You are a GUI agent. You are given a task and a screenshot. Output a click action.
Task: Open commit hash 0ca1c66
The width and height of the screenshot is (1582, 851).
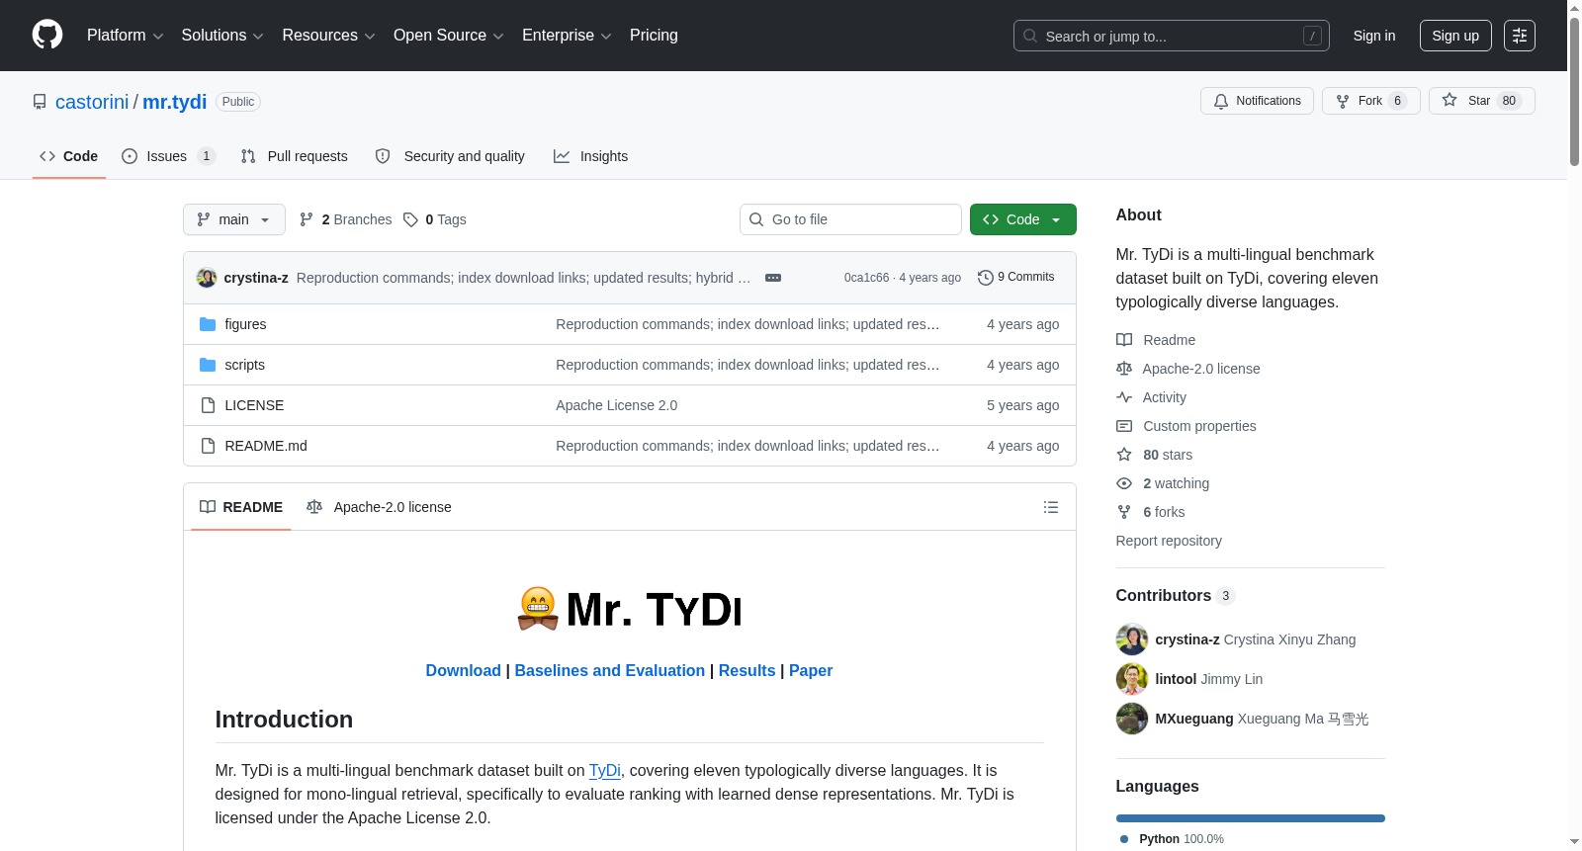(x=866, y=278)
